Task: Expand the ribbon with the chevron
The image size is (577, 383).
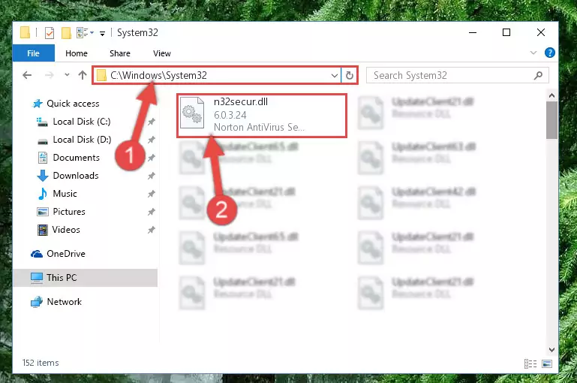Action: pyautogui.click(x=533, y=53)
